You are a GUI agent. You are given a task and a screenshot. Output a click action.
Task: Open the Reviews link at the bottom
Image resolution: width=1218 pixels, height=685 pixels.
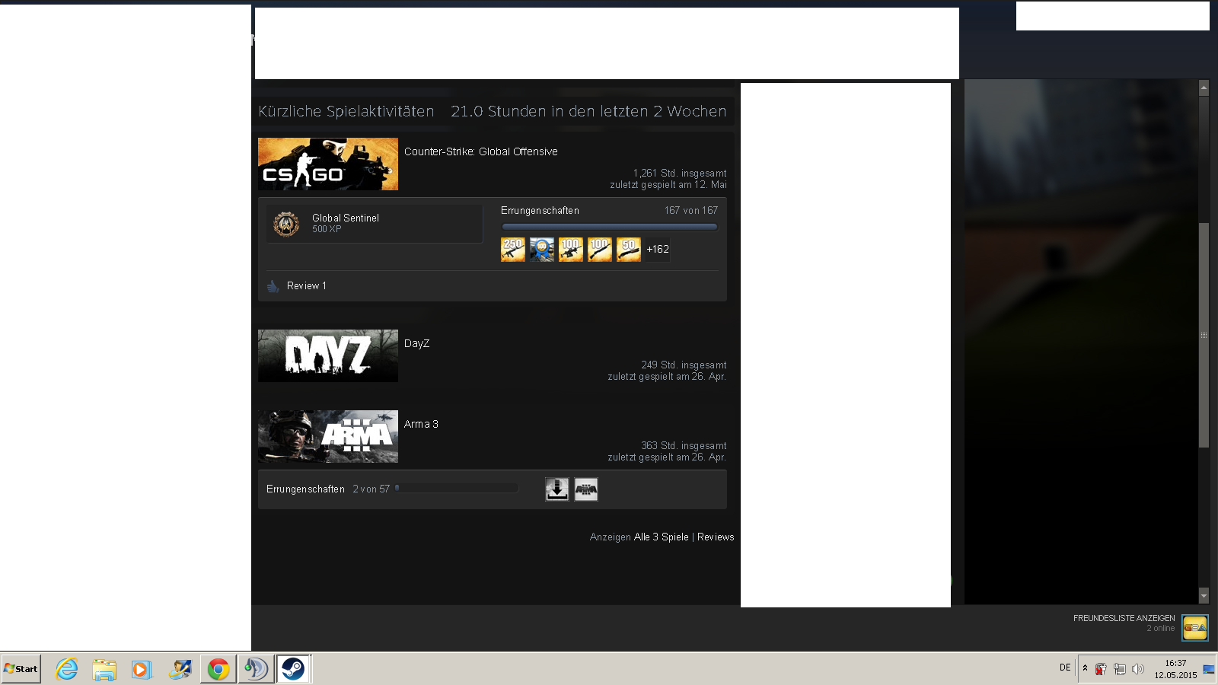coord(716,537)
